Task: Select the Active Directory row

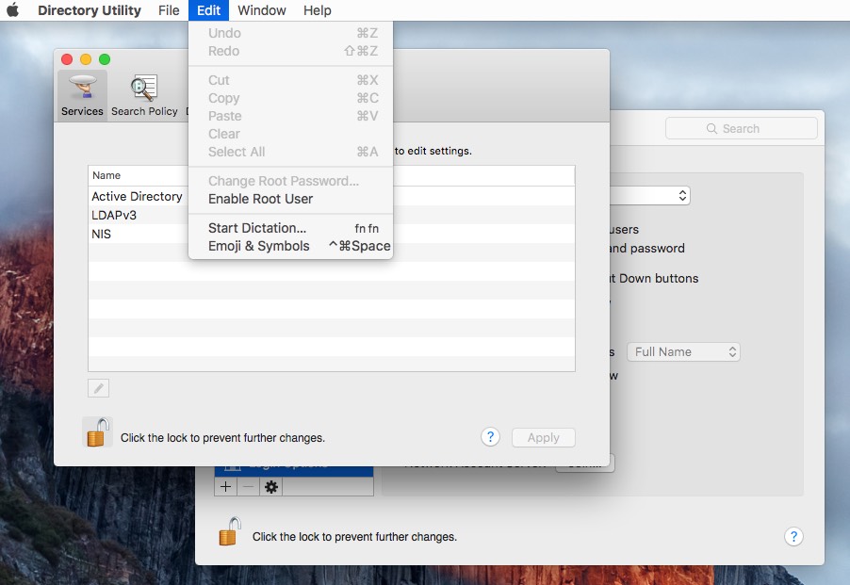Action: coord(331,196)
